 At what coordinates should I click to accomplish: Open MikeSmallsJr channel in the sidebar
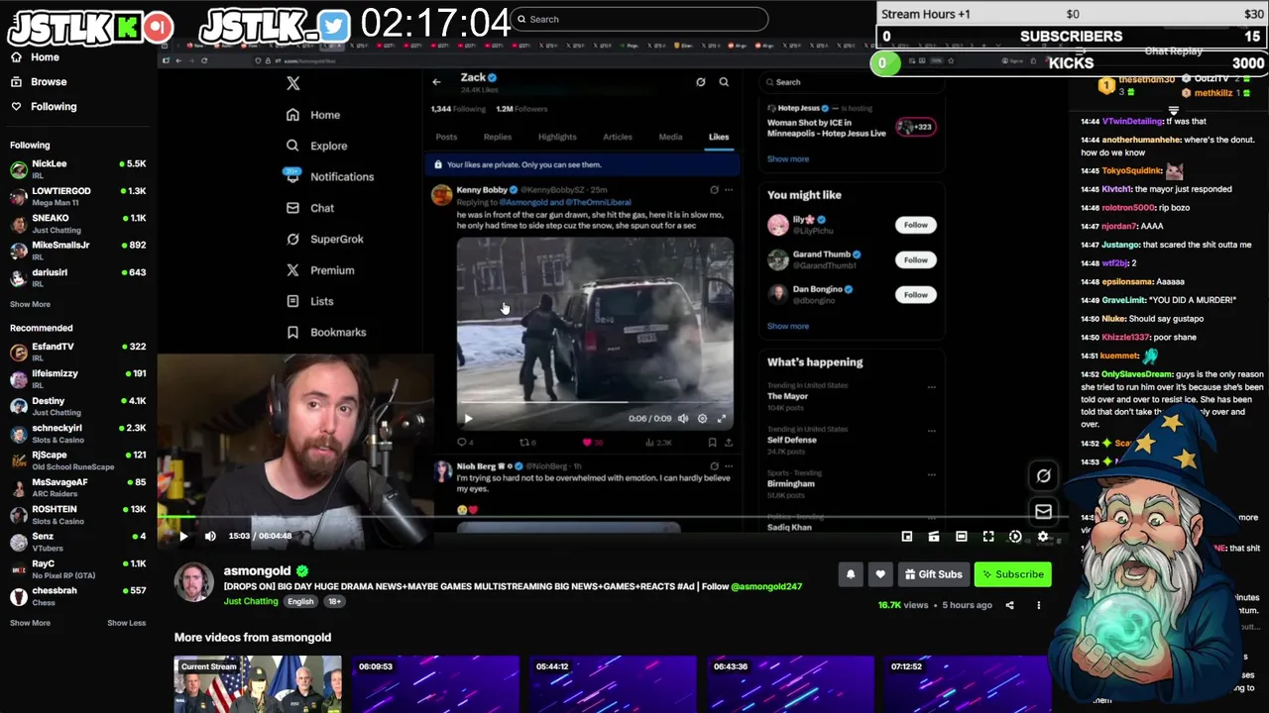pyautogui.click(x=77, y=250)
